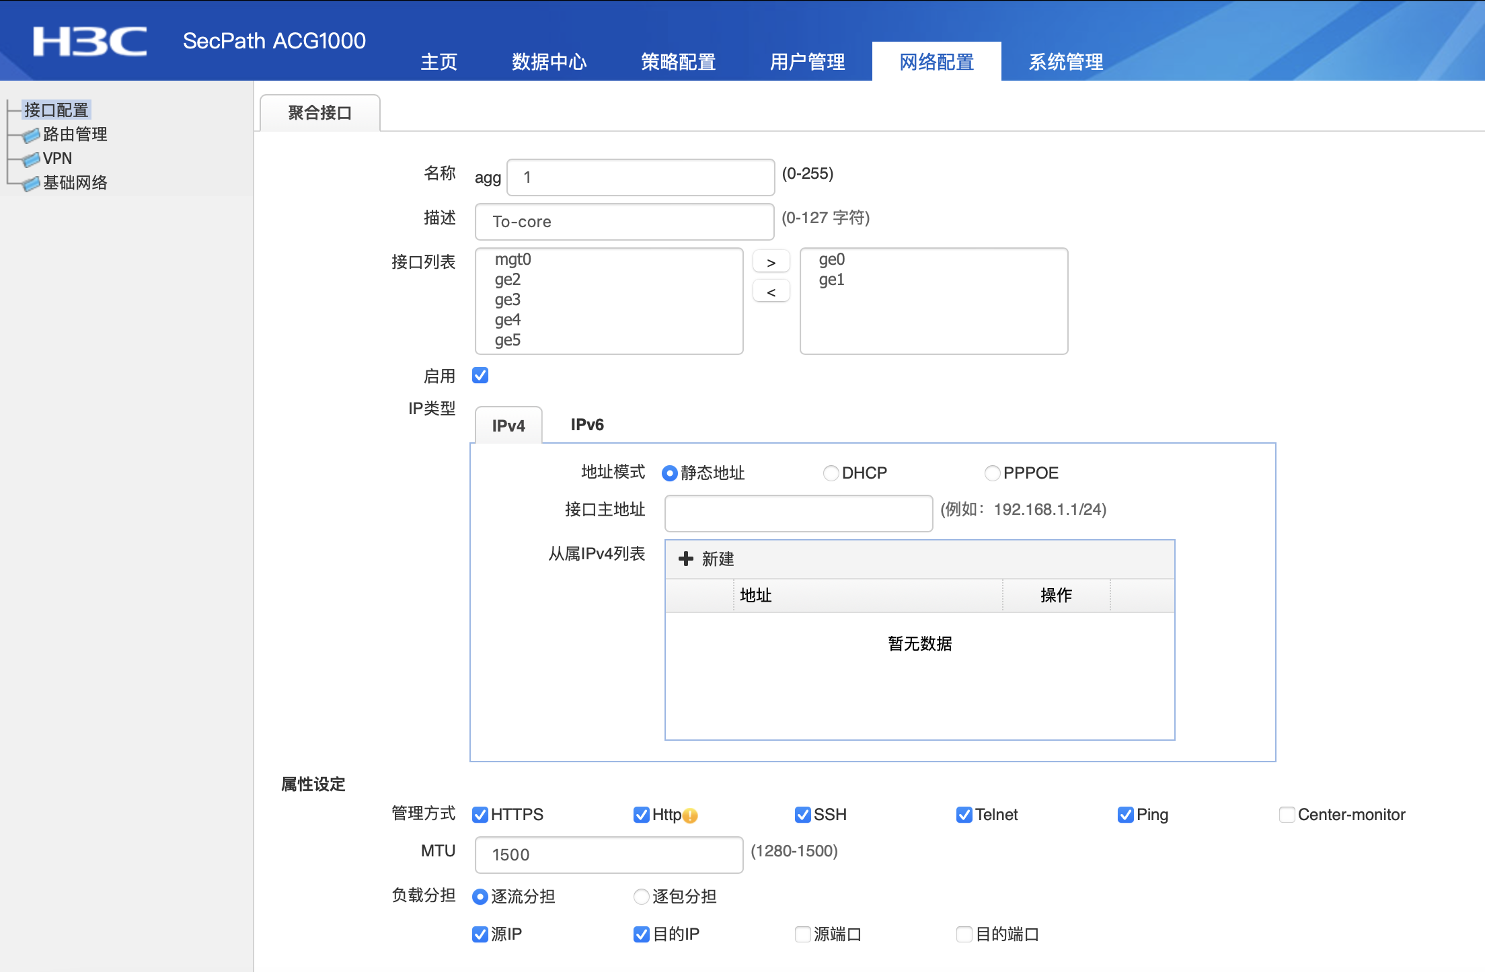This screenshot has height=972, width=1485.
Task: Click the 路由管理 folder icon
Action: click(31, 135)
